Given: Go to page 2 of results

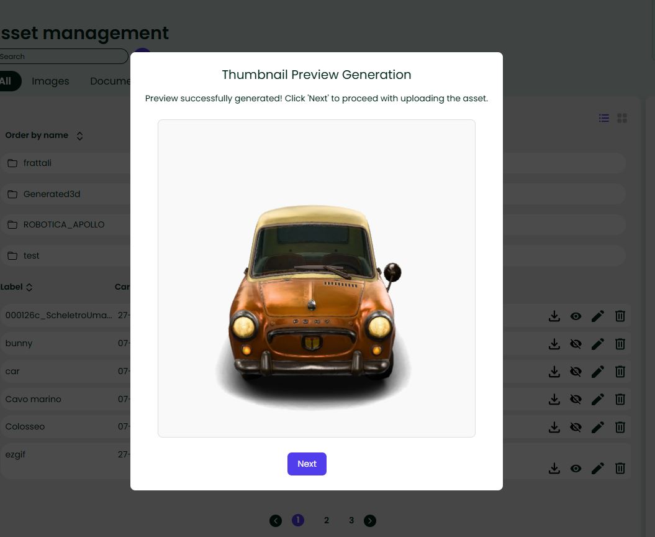Looking at the screenshot, I should (x=327, y=520).
